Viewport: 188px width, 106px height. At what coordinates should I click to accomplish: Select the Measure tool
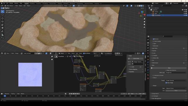tap(2, 35)
